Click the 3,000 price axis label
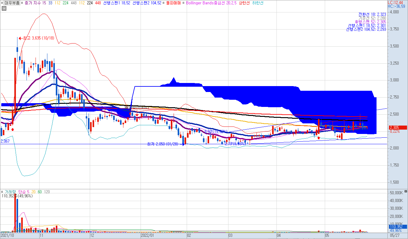This screenshot has width=408, height=239. coord(394,80)
